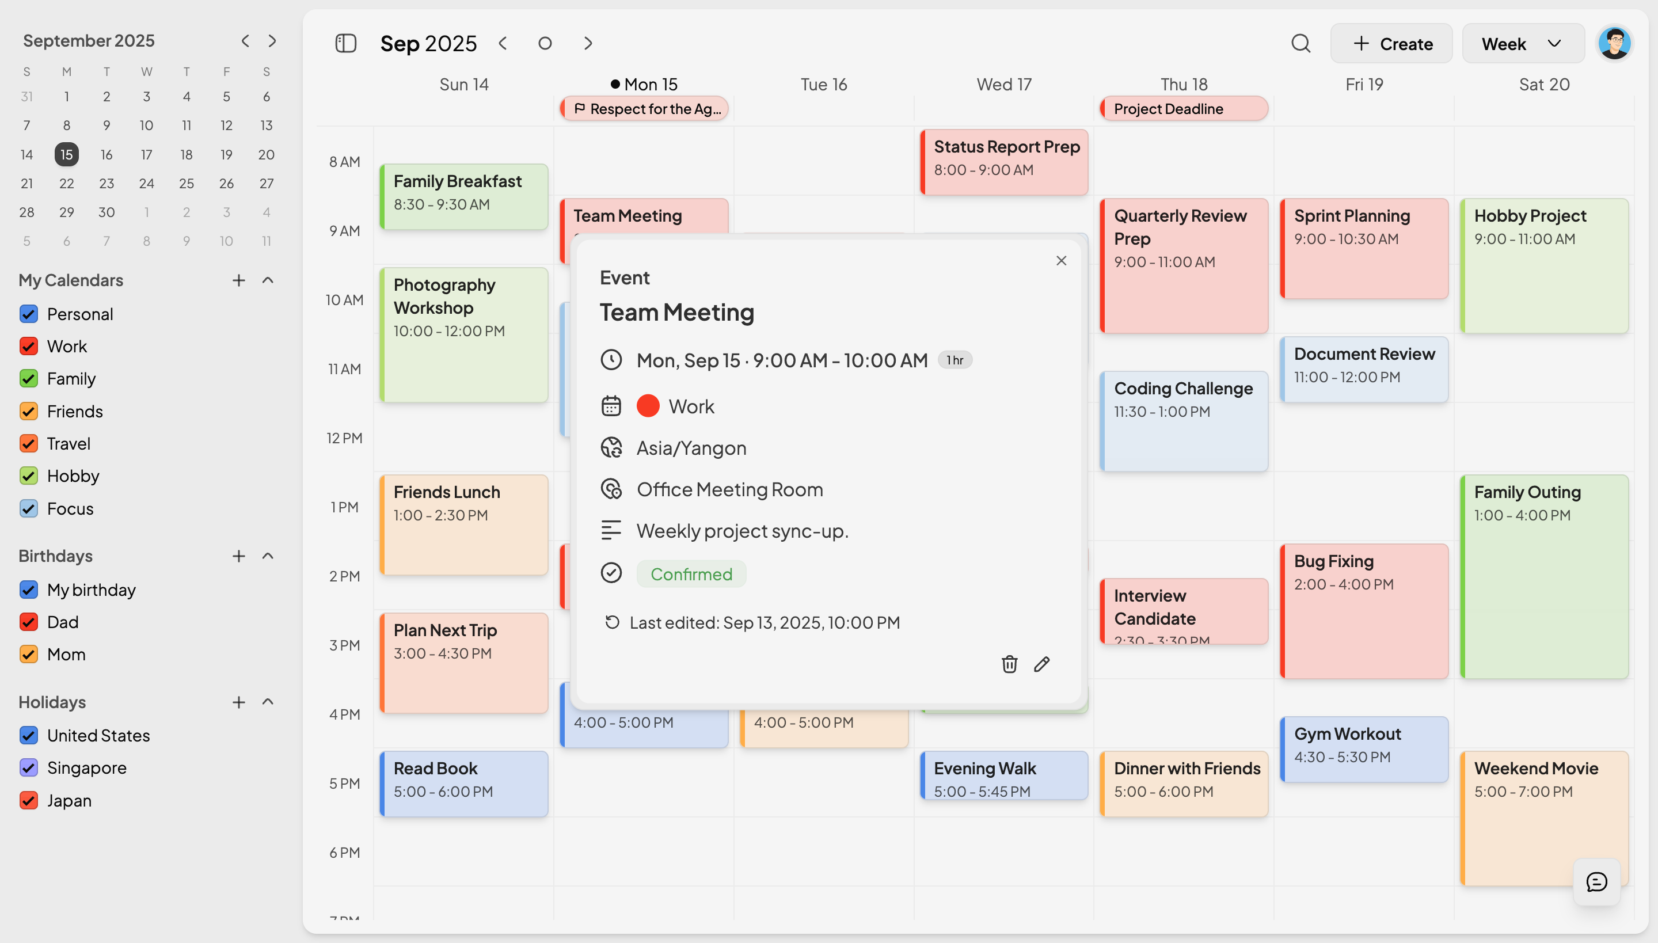Edit Team Meeting with pencil icon
The width and height of the screenshot is (1658, 943).
(1041, 664)
